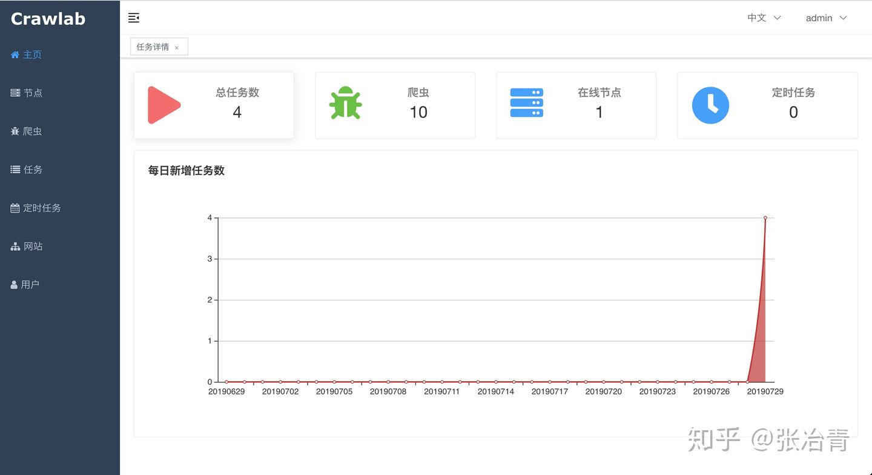Click the home icon in the sidebar
This screenshot has width=872, height=475.
click(x=15, y=55)
